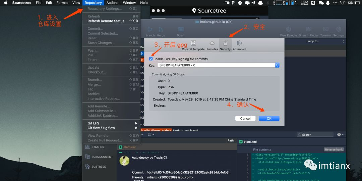362x181 pixels.
Task: Click Show in Finder toolbar icon
Action: coord(309,29)
